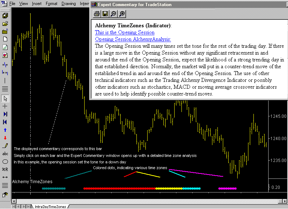The width and height of the screenshot is (288, 209).
Task: Click the horizontal lines icon above the graduation-cap icon
Action: [5, 185]
